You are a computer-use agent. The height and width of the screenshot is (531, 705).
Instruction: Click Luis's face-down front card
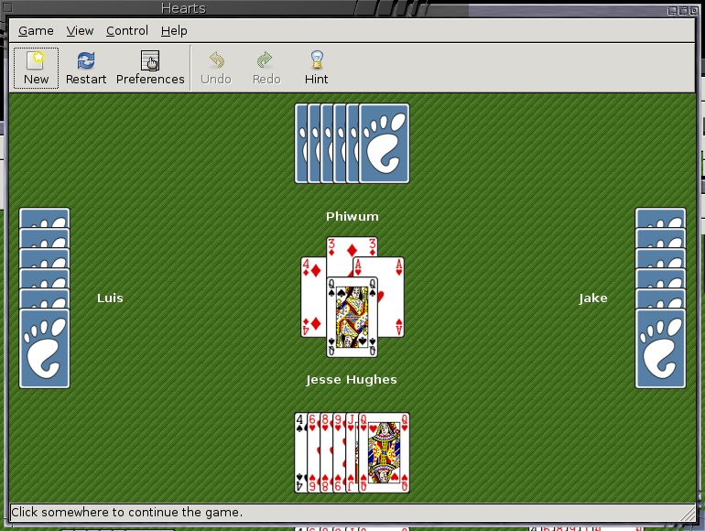click(x=44, y=348)
